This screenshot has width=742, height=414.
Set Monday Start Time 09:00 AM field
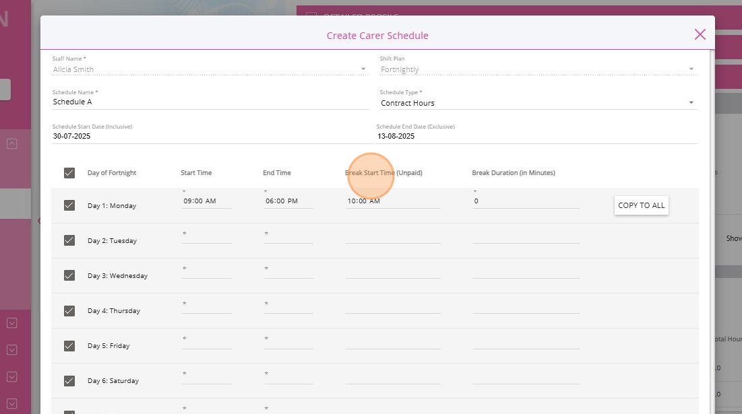[207, 201]
